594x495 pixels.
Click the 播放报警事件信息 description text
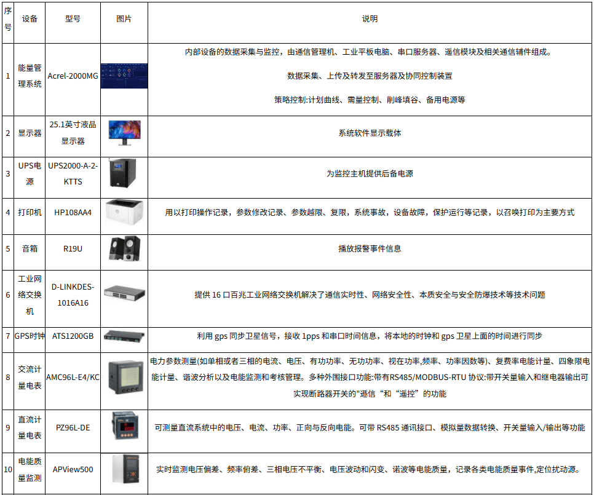click(370, 249)
